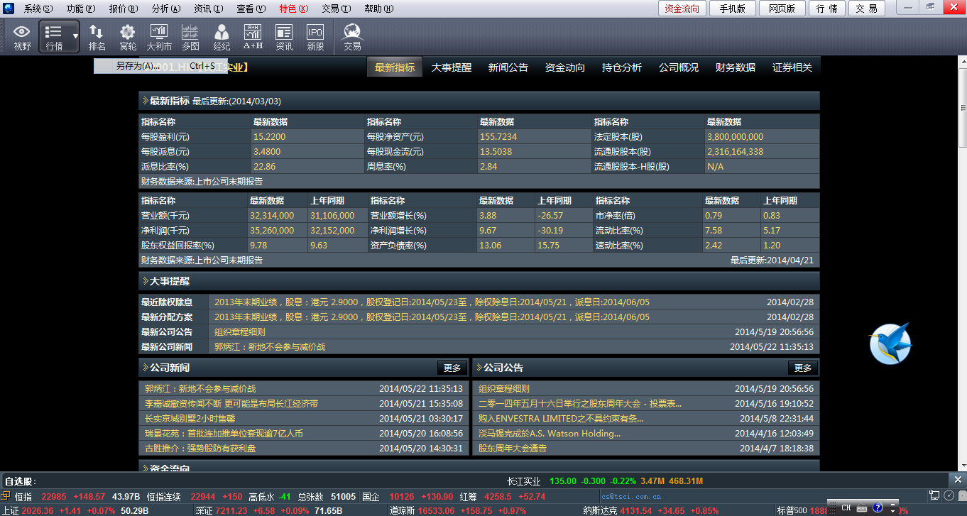Click the 交易 button in title bar
The height and width of the screenshot is (516, 967).
[866, 9]
